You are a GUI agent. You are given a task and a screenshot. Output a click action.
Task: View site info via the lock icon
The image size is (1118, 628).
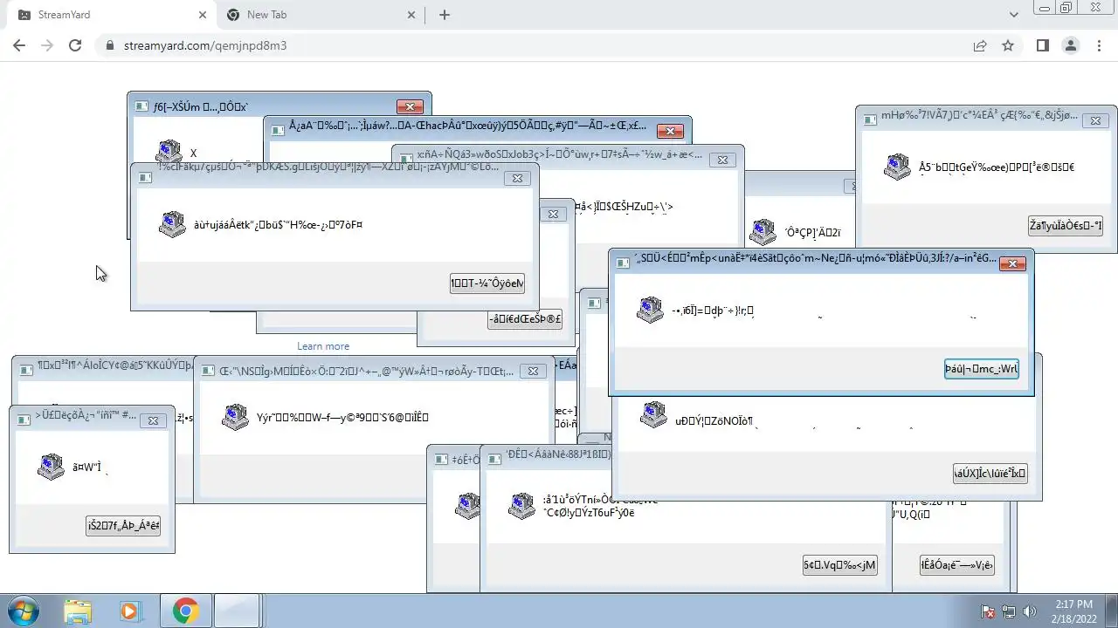coord(110,45)
